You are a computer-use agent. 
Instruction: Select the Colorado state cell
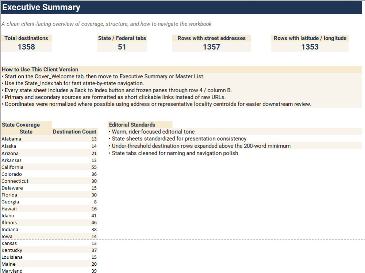(x=26, y=174)
